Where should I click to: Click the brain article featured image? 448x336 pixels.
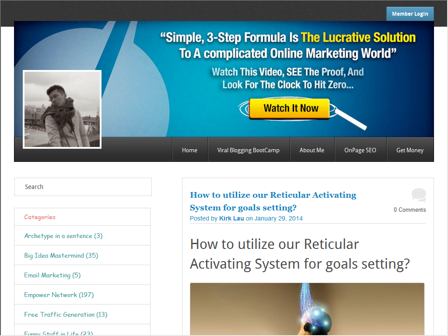tap(307, 309)
